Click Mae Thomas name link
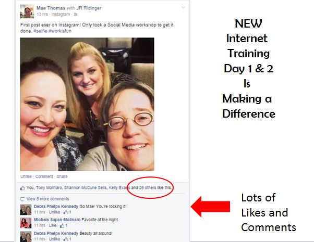 (51, 8)
